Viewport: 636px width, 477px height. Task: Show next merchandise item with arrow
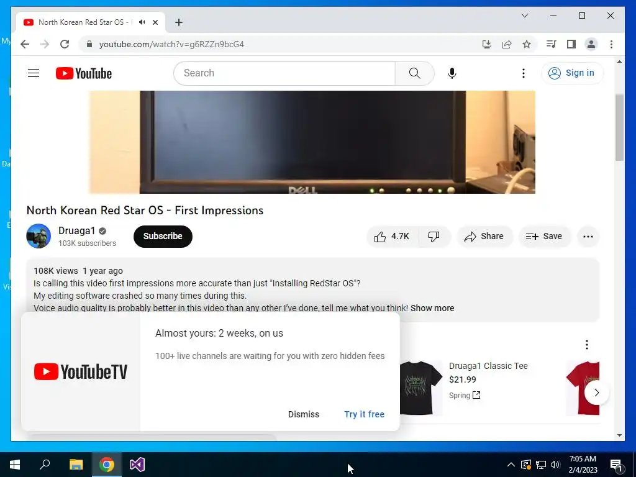point(596,393)
